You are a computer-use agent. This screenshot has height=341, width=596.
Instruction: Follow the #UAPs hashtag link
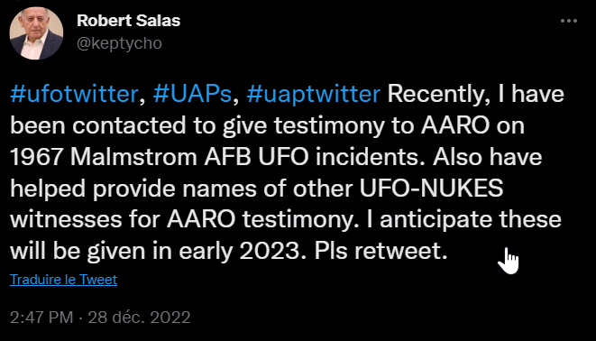click(x=192, y=94)
